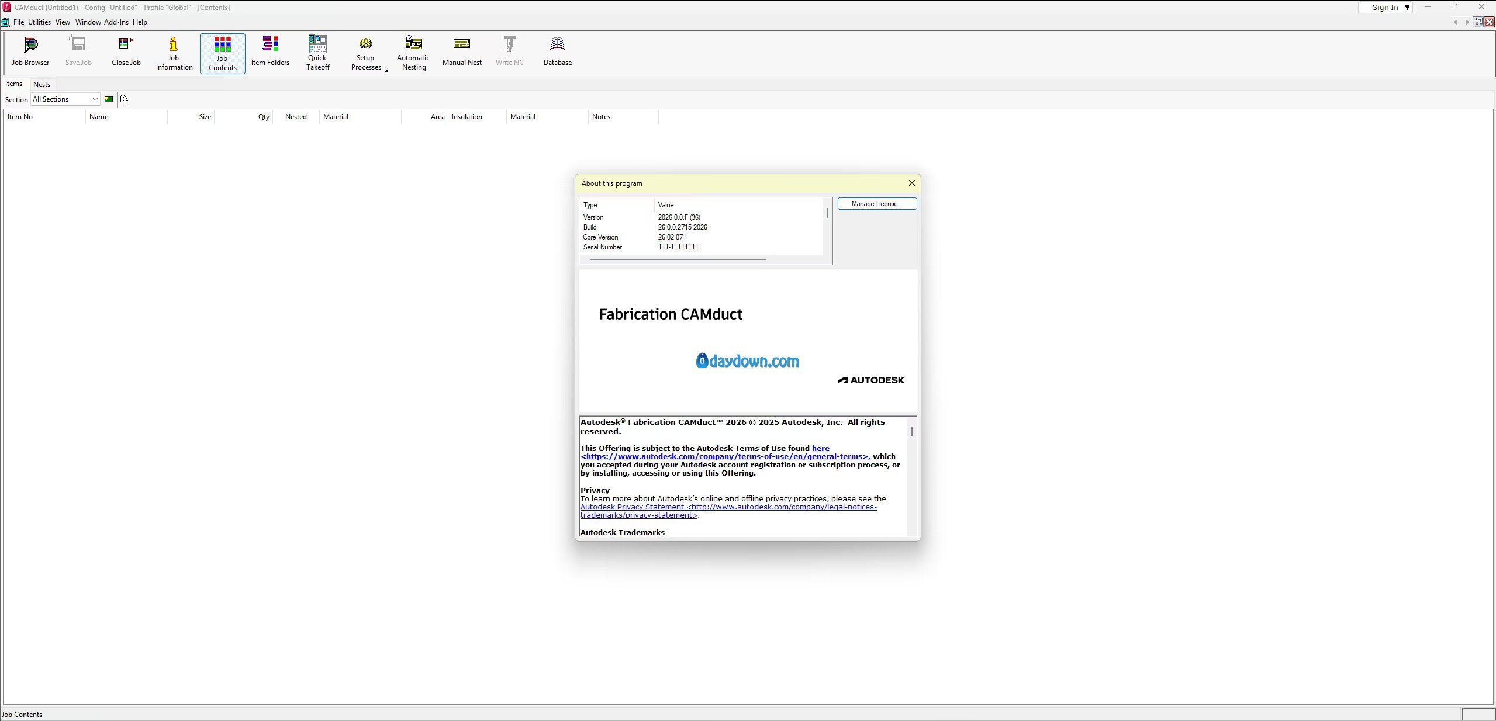This screenshot has height=721, width=1496.
Task: Click the green icon beside Section dropdown
Action: coord(109,99)
